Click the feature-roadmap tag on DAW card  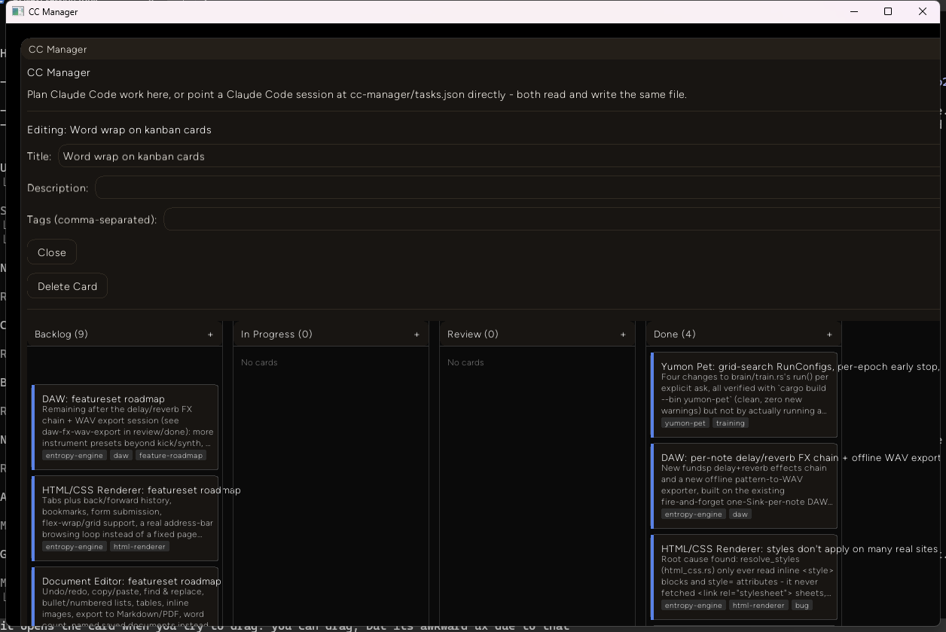[171, 456]
